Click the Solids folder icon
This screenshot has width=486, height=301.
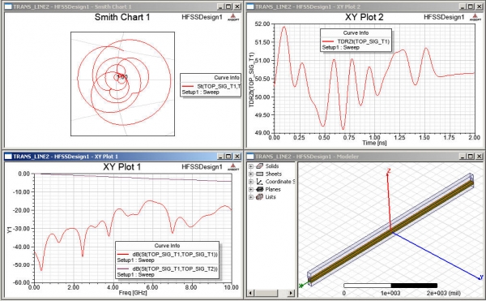coord(259,166)
